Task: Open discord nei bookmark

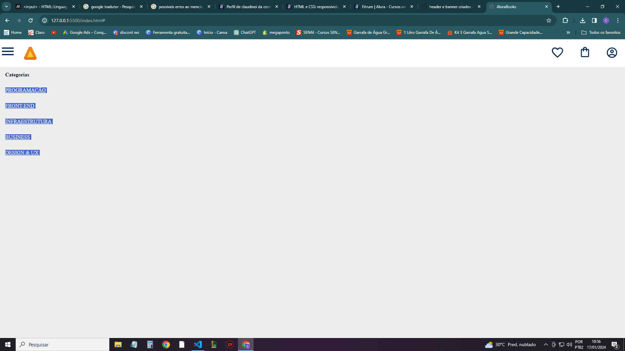Action: 126,32
